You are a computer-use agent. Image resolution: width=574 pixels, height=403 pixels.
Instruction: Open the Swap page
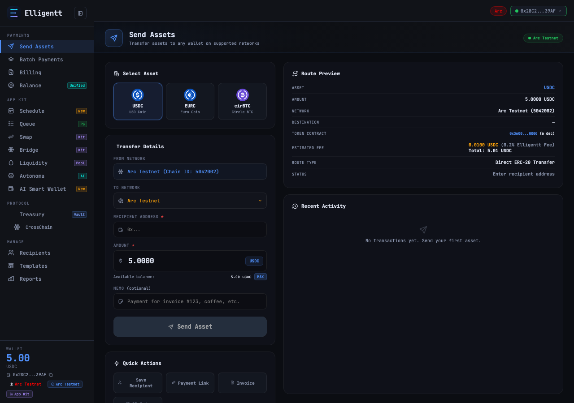pos(47,137)
